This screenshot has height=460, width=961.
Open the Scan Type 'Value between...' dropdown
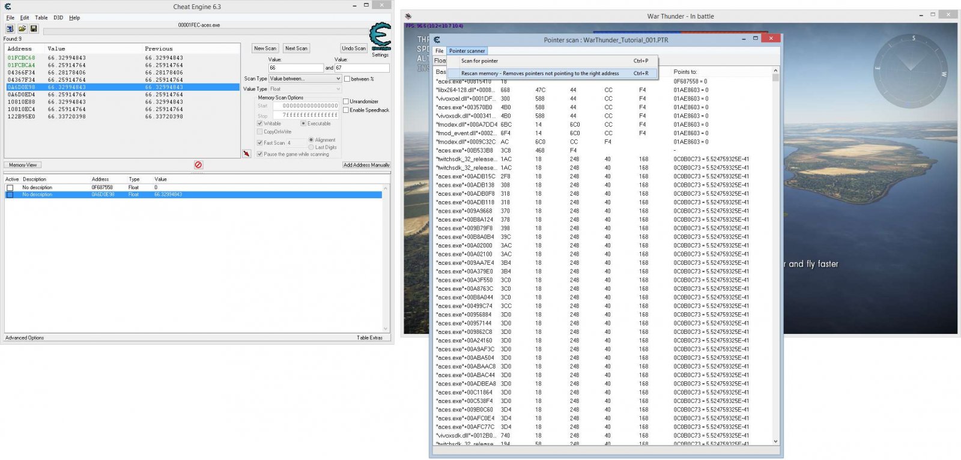(x=305, y=79)
